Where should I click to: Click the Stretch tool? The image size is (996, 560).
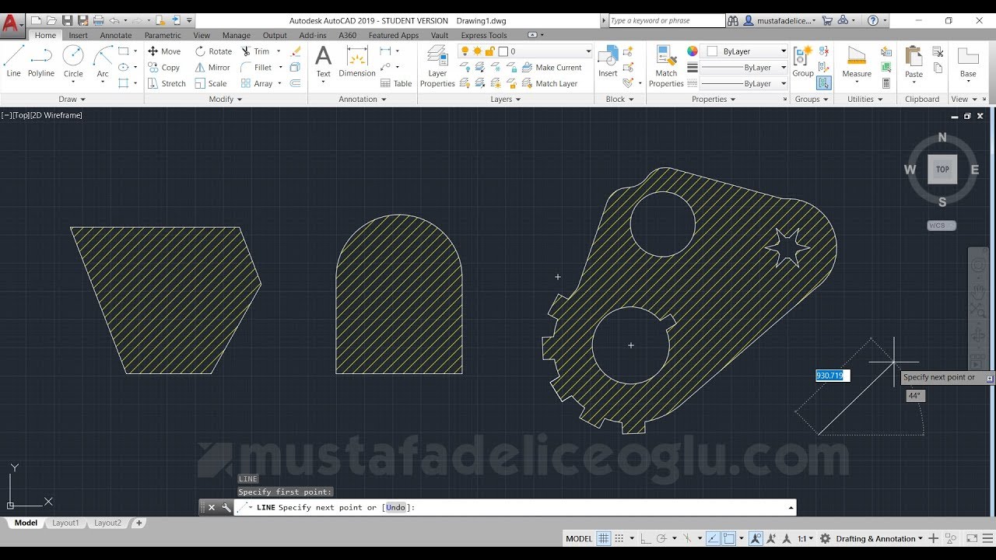tap(167, 83)
